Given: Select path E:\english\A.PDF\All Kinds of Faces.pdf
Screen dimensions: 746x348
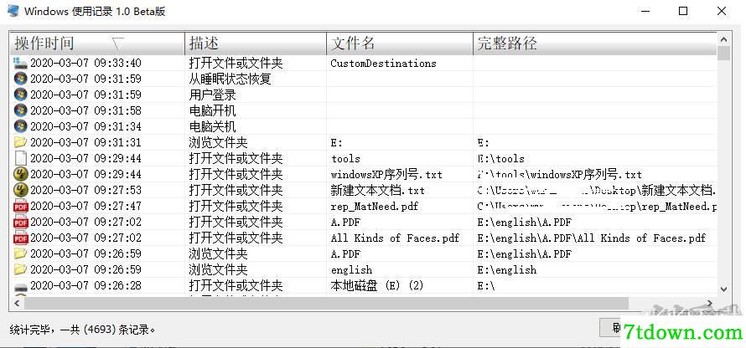Looking at the screenshot, I should pos(592,238).
